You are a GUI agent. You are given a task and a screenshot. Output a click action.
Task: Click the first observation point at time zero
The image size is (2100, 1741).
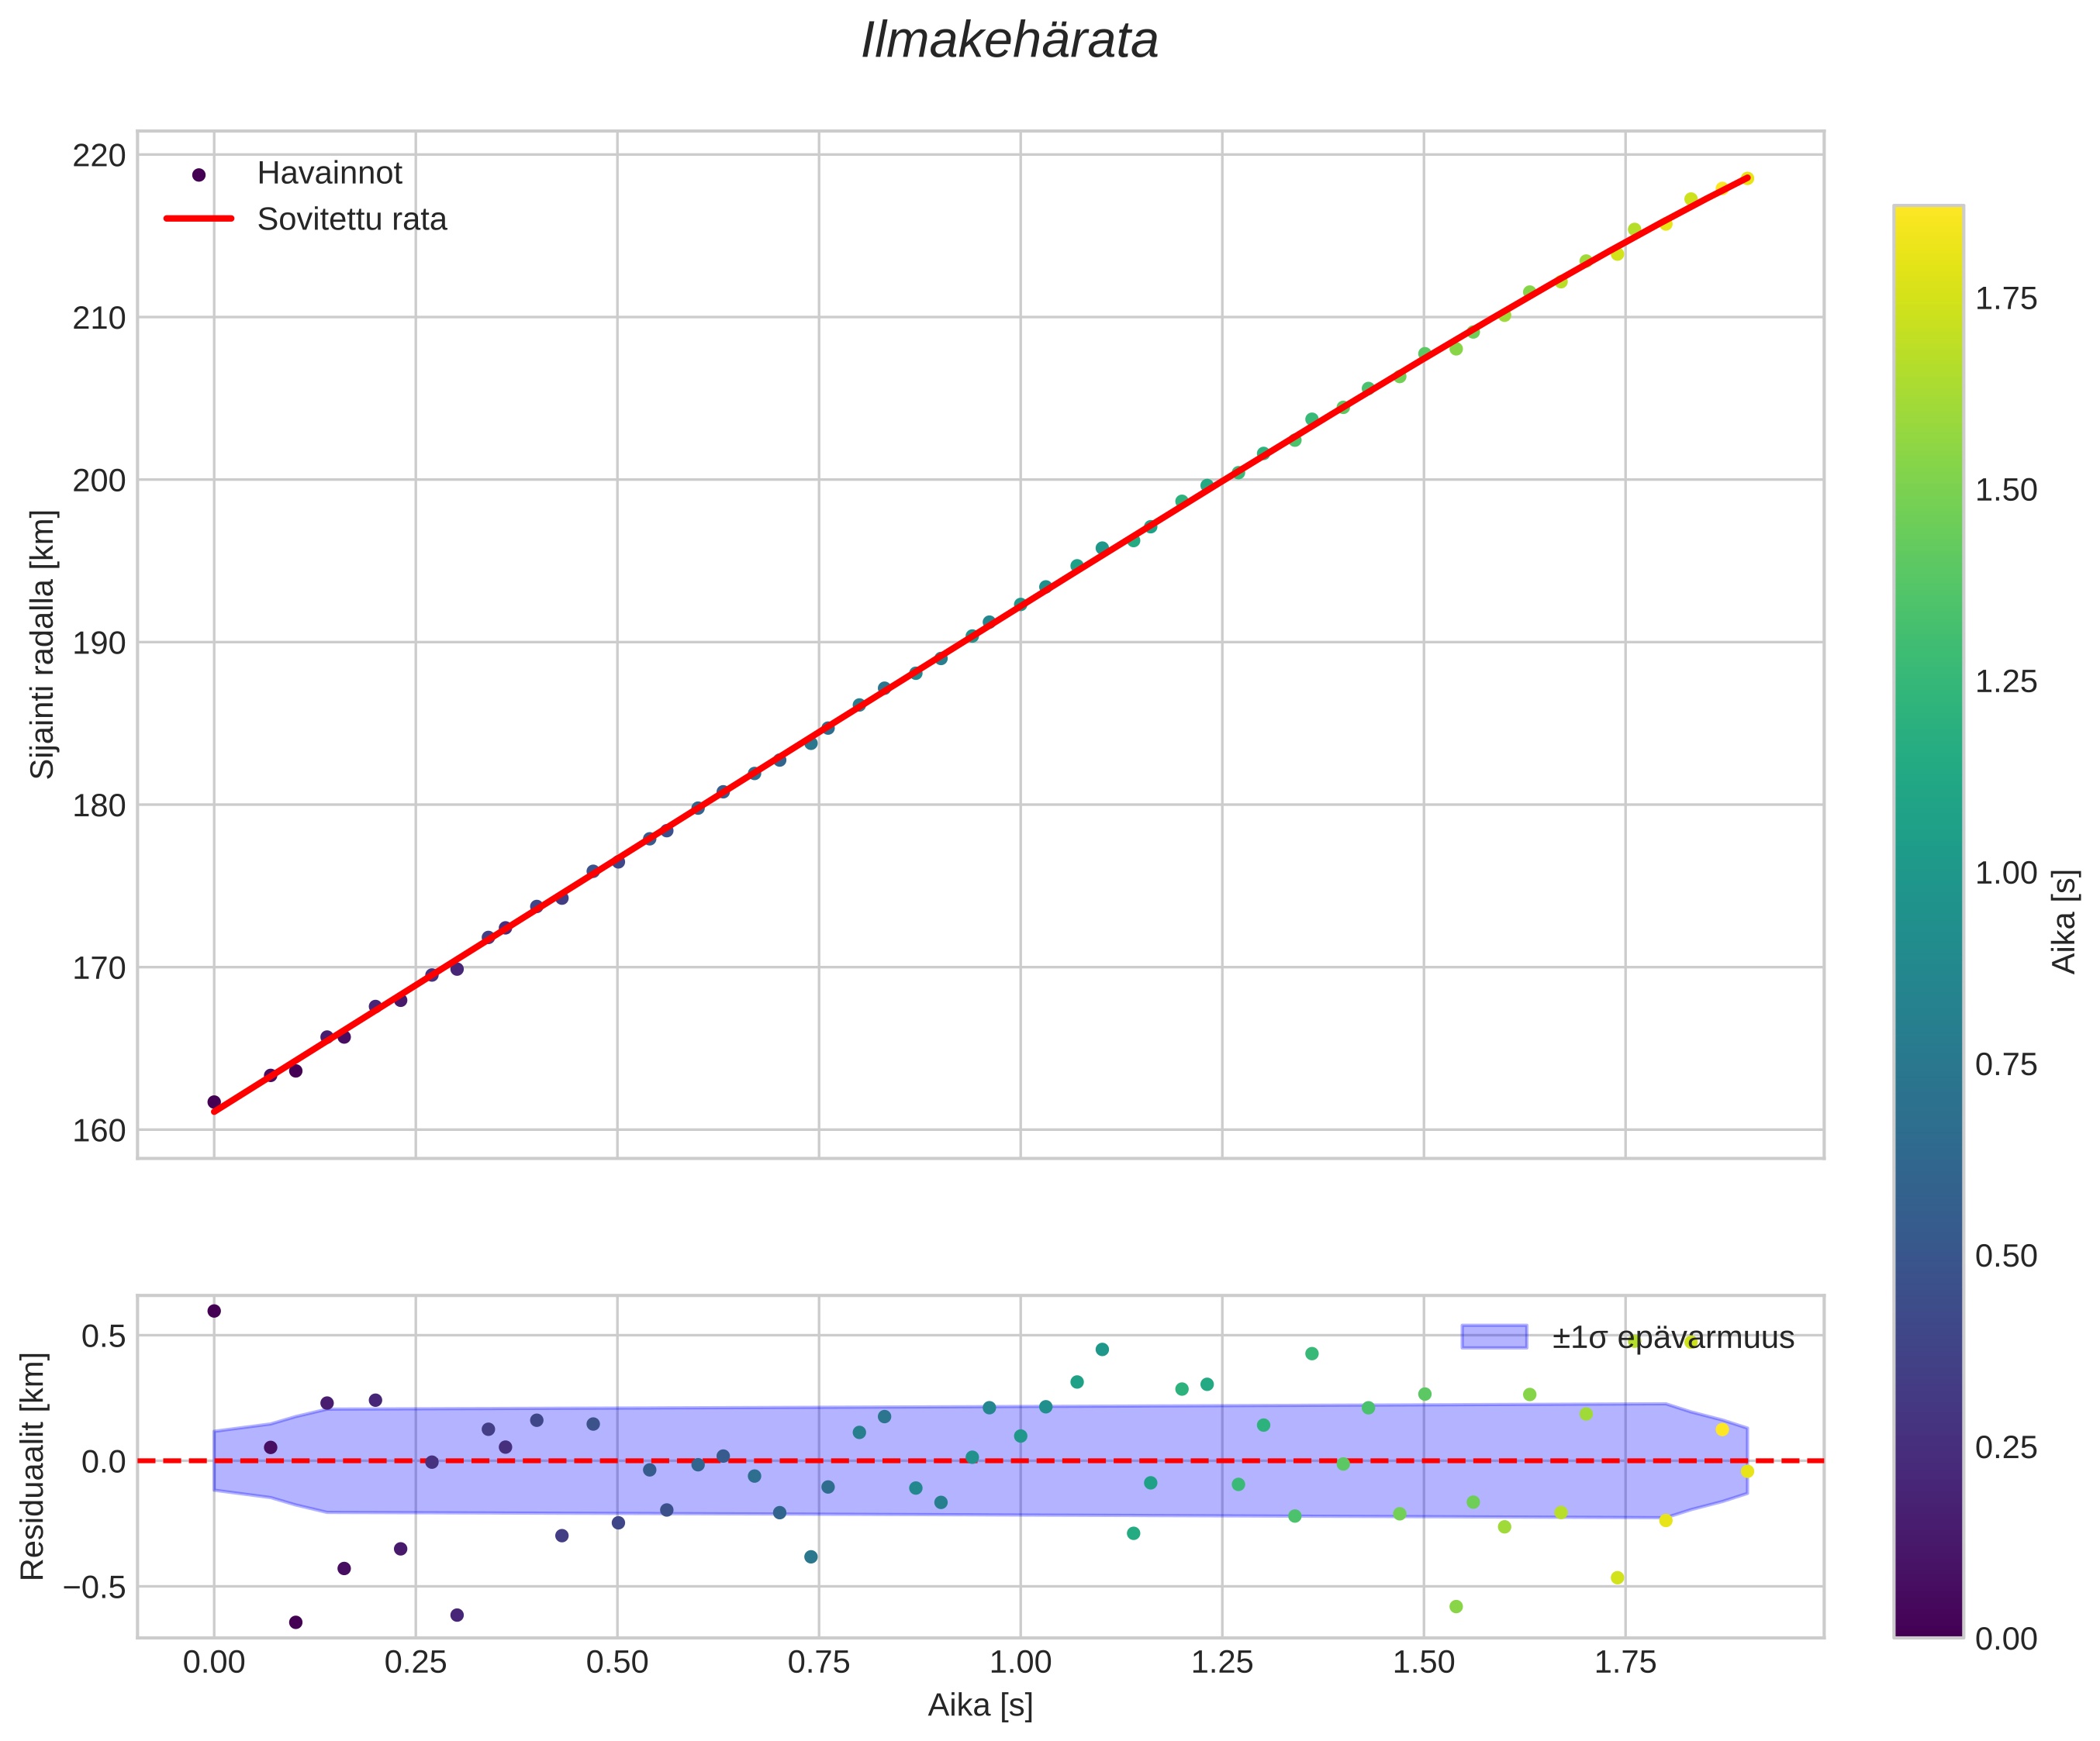pyautogui.click(x=214, y=1102)
